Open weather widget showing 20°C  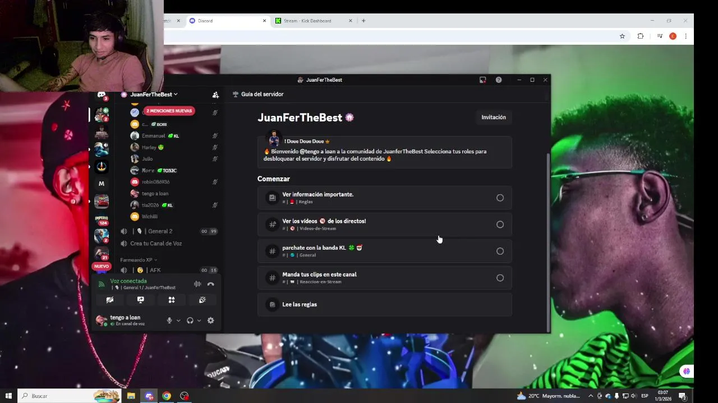pos(549,396)
